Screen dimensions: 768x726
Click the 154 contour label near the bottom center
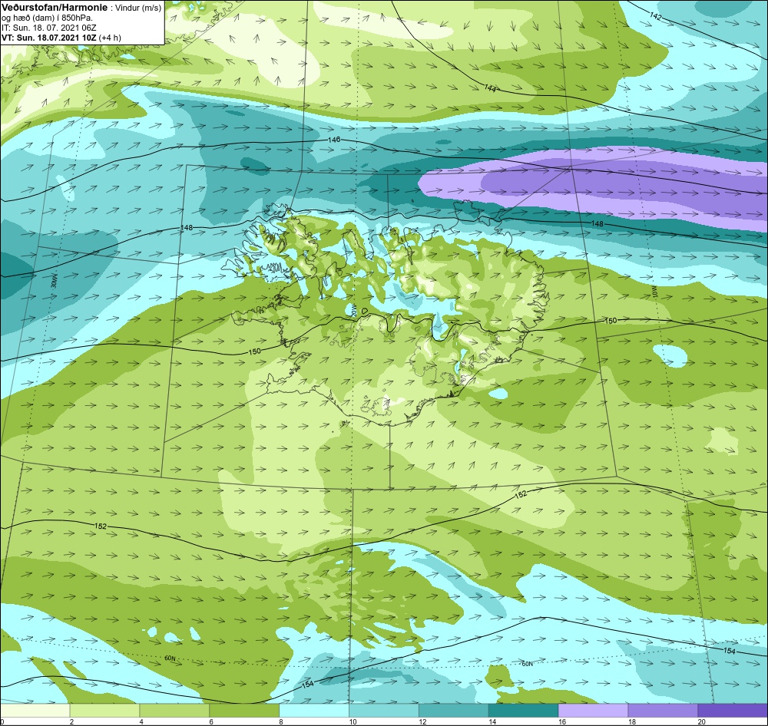click(x=308, y=685)
